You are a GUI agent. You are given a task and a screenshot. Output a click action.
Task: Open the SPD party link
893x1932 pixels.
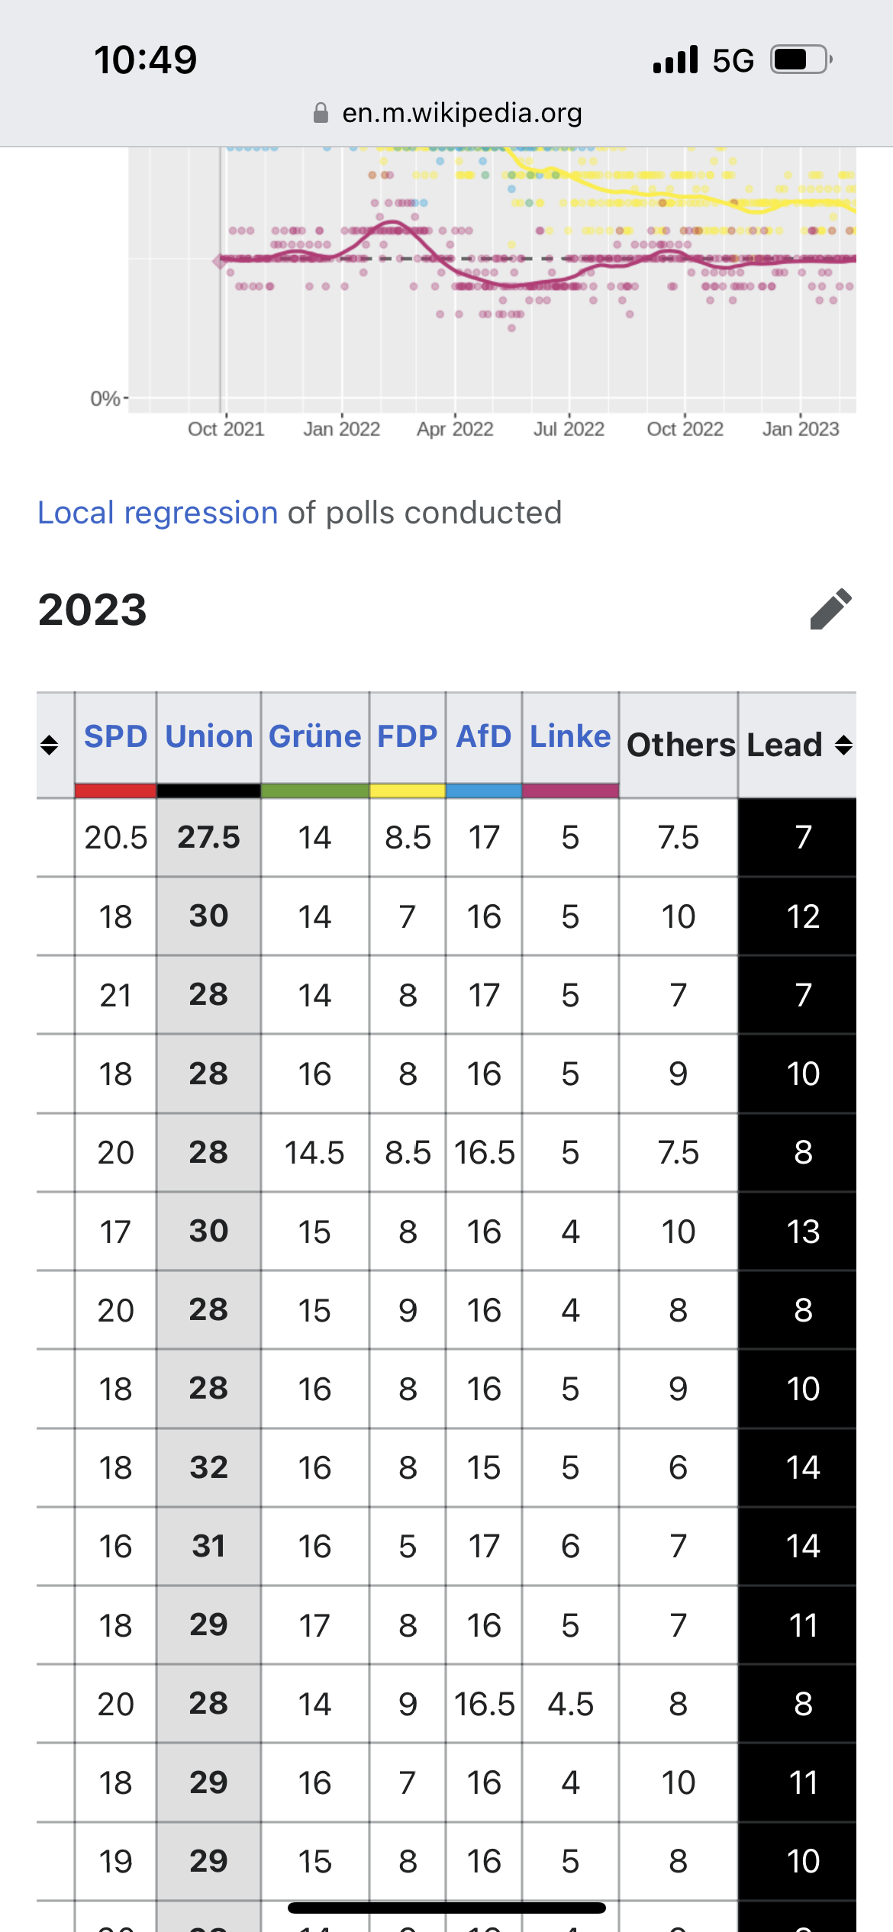pyautogui.click(x=115, y=736)
